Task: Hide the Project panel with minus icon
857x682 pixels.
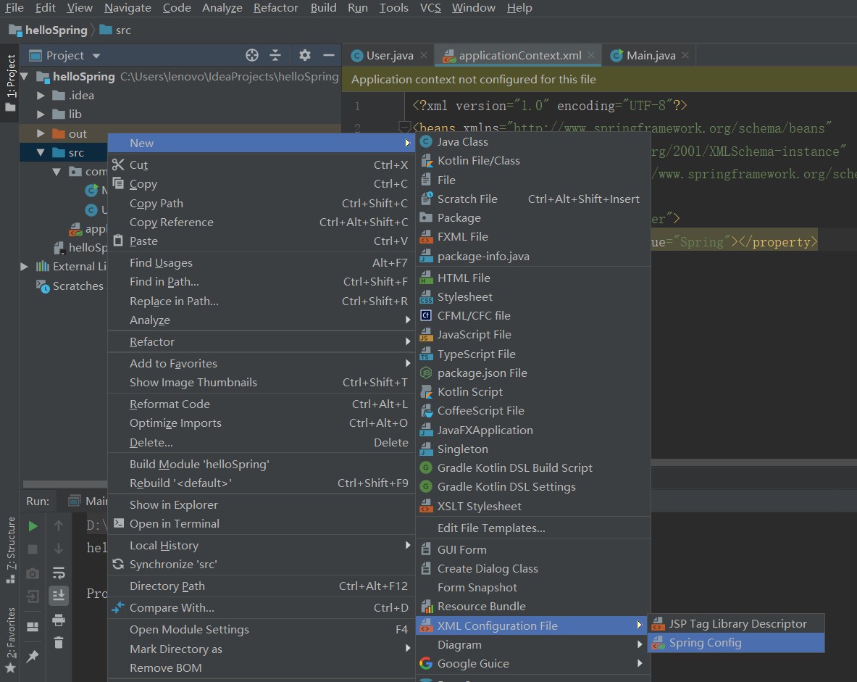Action: coord(328,55)
